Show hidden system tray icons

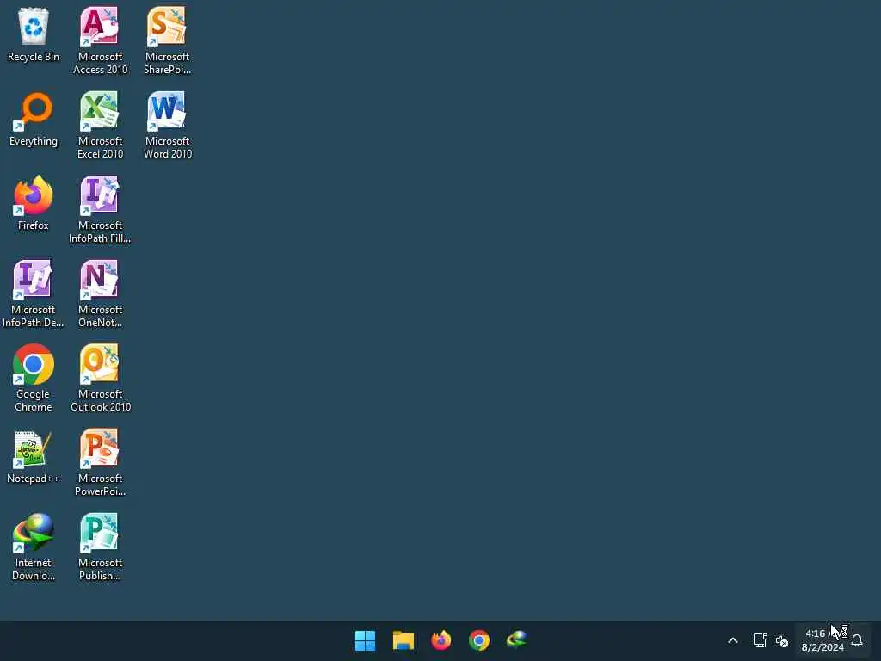(733, 640)
